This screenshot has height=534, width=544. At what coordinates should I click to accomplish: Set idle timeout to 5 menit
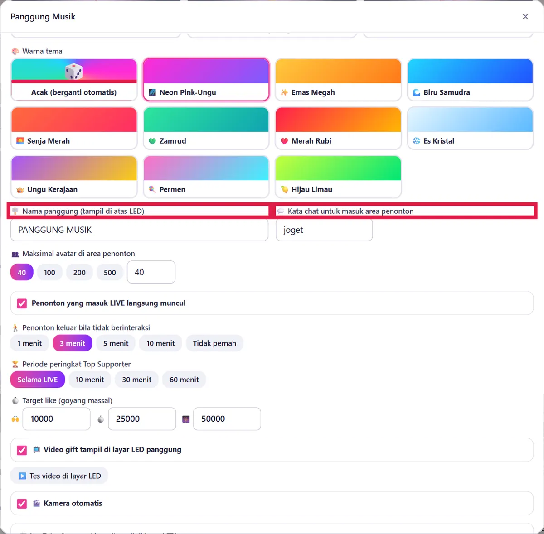tap(116, 343)
